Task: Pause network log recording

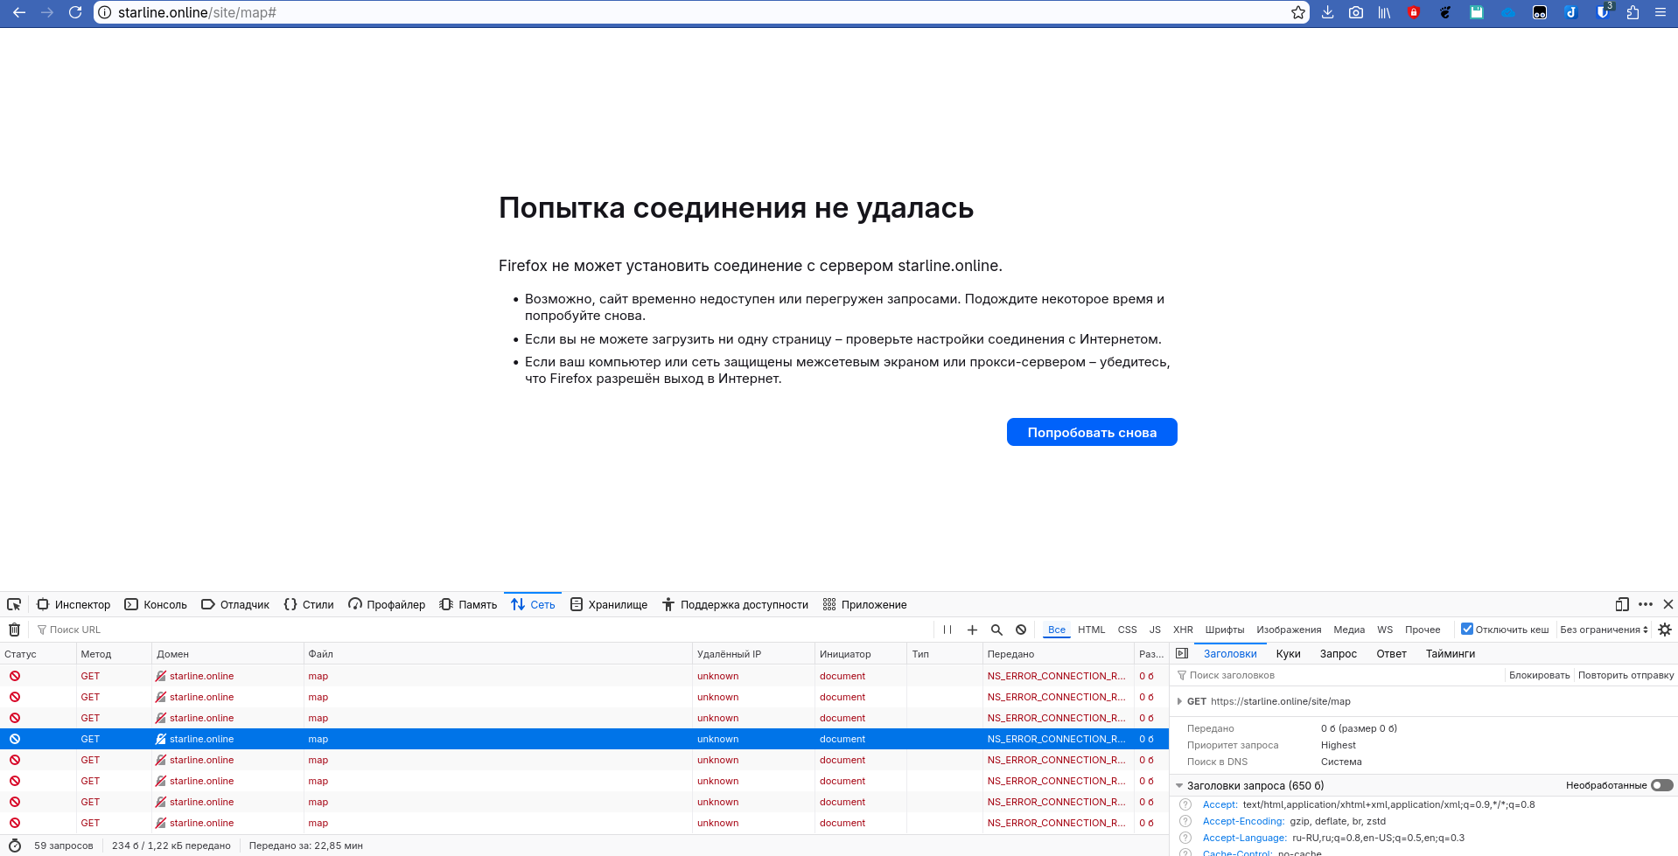Action: point(947,630)
